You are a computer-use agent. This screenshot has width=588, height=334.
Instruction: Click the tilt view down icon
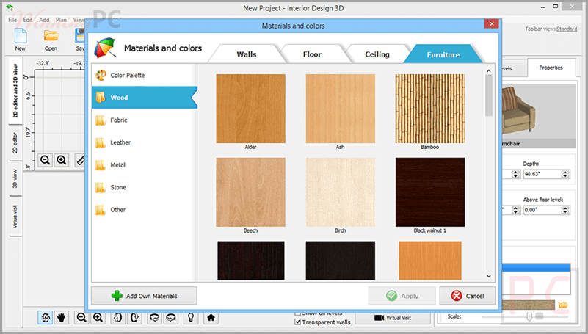pyautogui.click(x=134, y=318)
